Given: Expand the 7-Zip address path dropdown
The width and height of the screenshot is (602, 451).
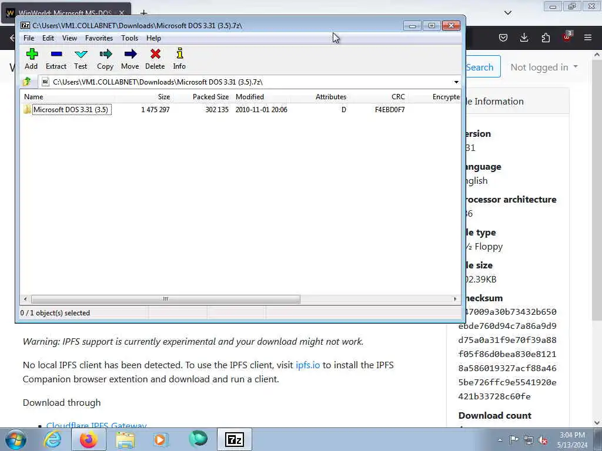Looking at the screenshot, I should click(x=456, y=82).
